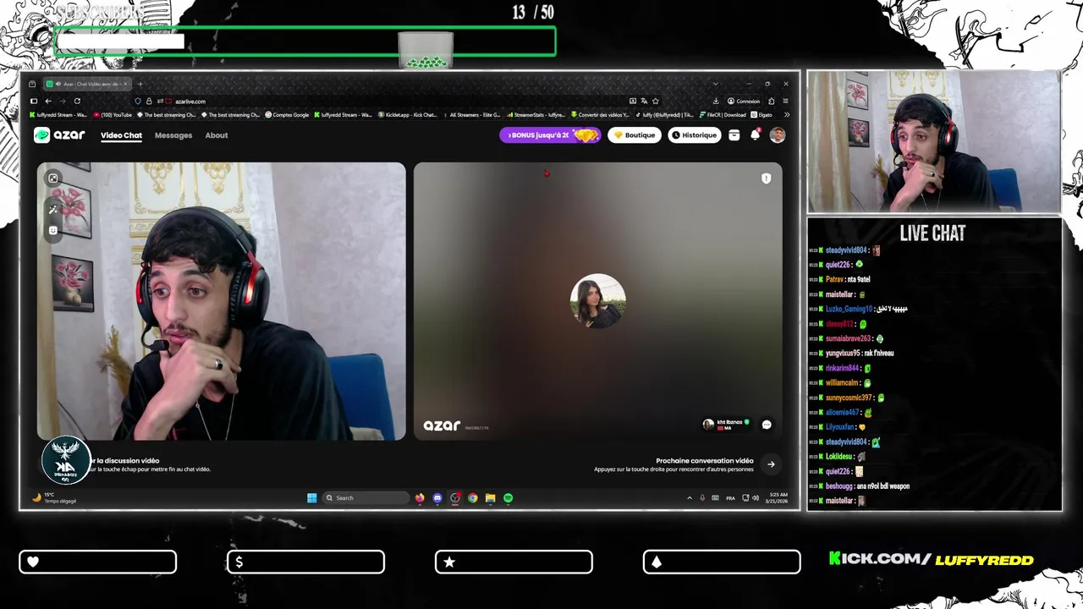Screen dimensions: 1083x609
Task: Open the Video Chat tab
Action: (x=121, y=135)
